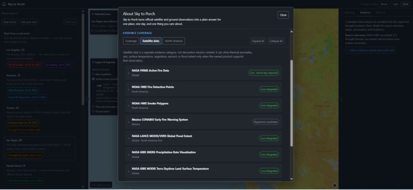Open the Meaning tab in right panel
Viewport: 413px width, 190px height.
click(x=349, y=12)
